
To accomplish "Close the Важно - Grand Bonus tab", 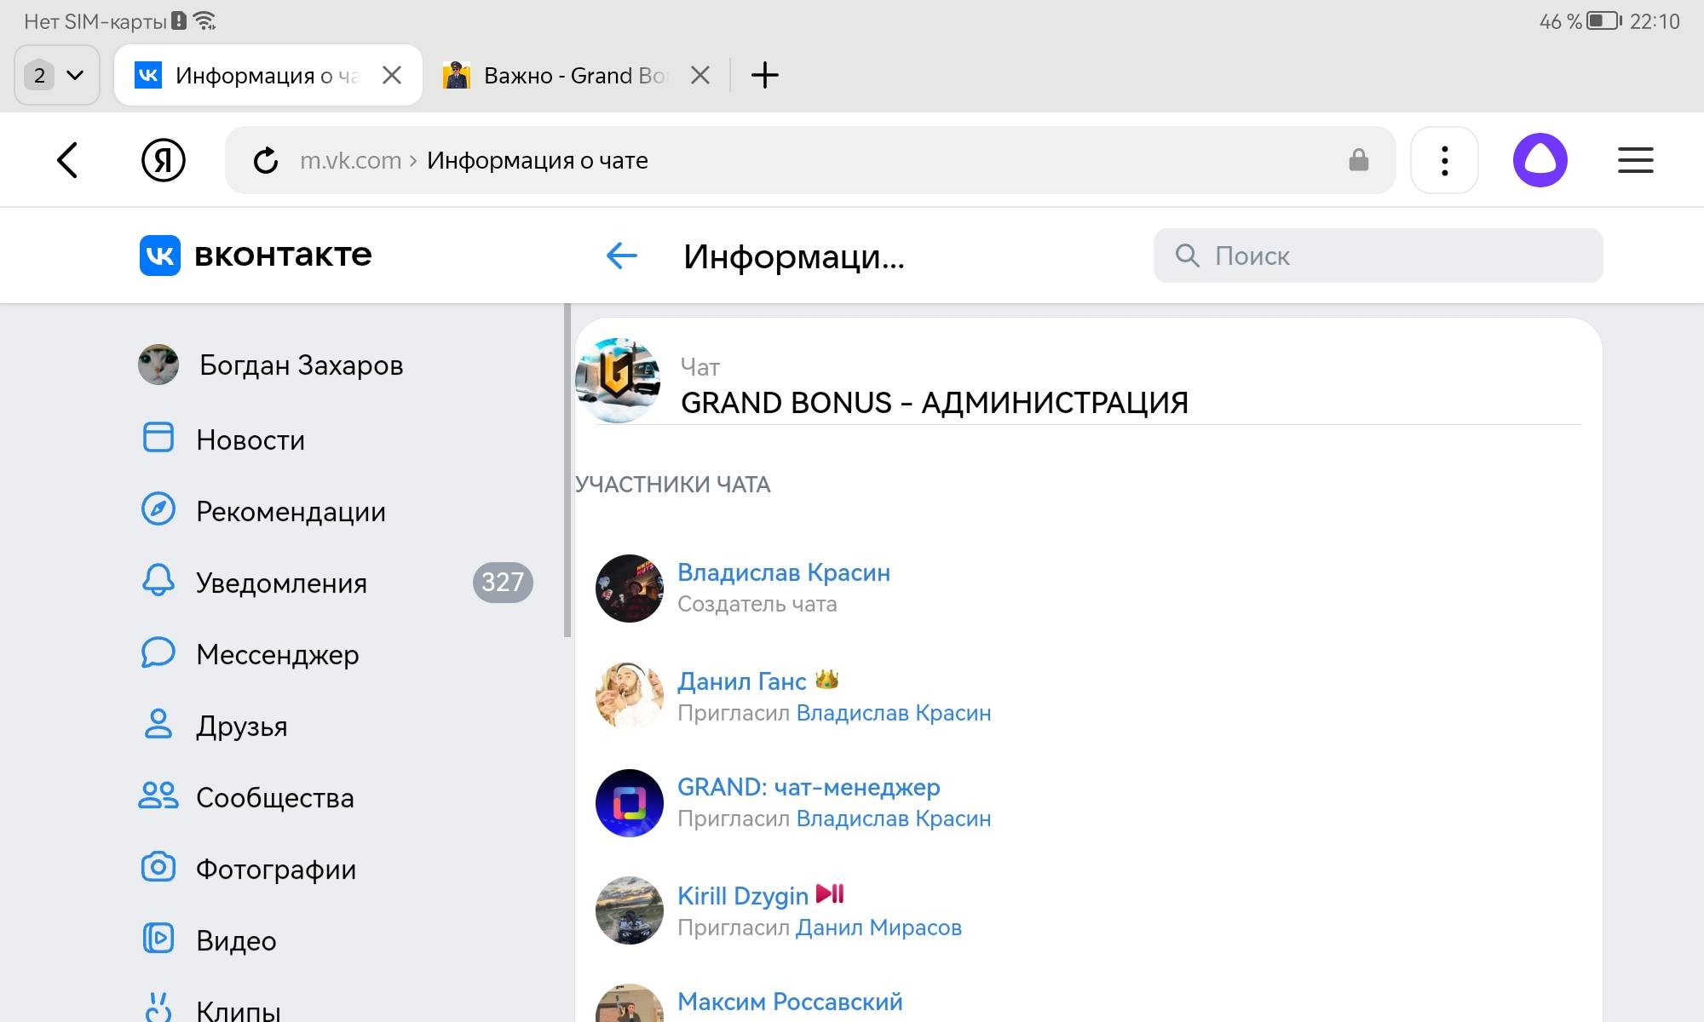I will [x=700, y=75].
